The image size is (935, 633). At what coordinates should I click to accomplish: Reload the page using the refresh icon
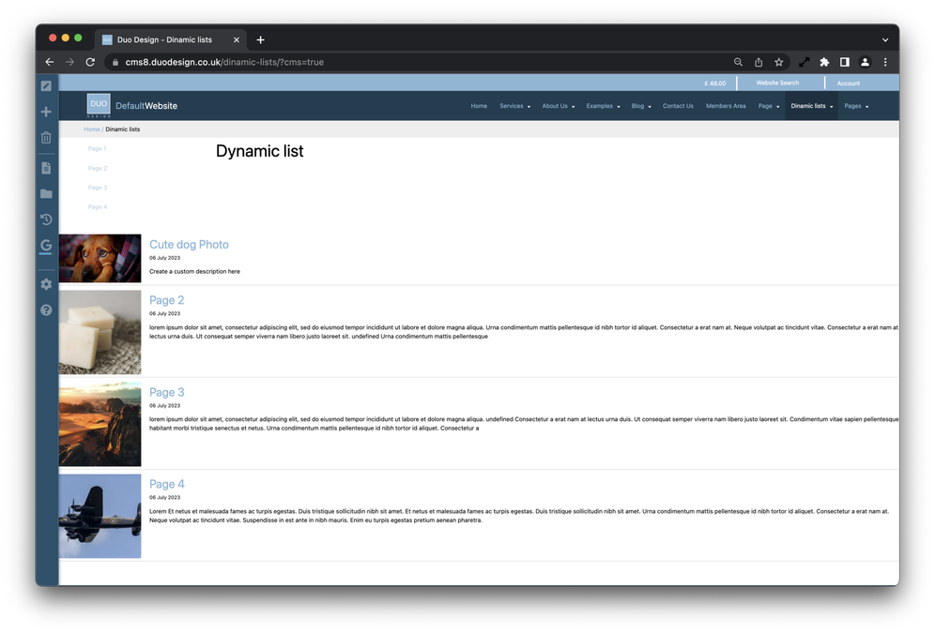pos(90,62)
